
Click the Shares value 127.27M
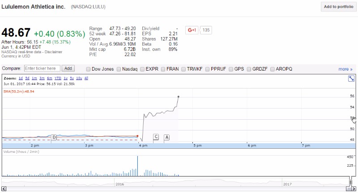tap(169, 39)
